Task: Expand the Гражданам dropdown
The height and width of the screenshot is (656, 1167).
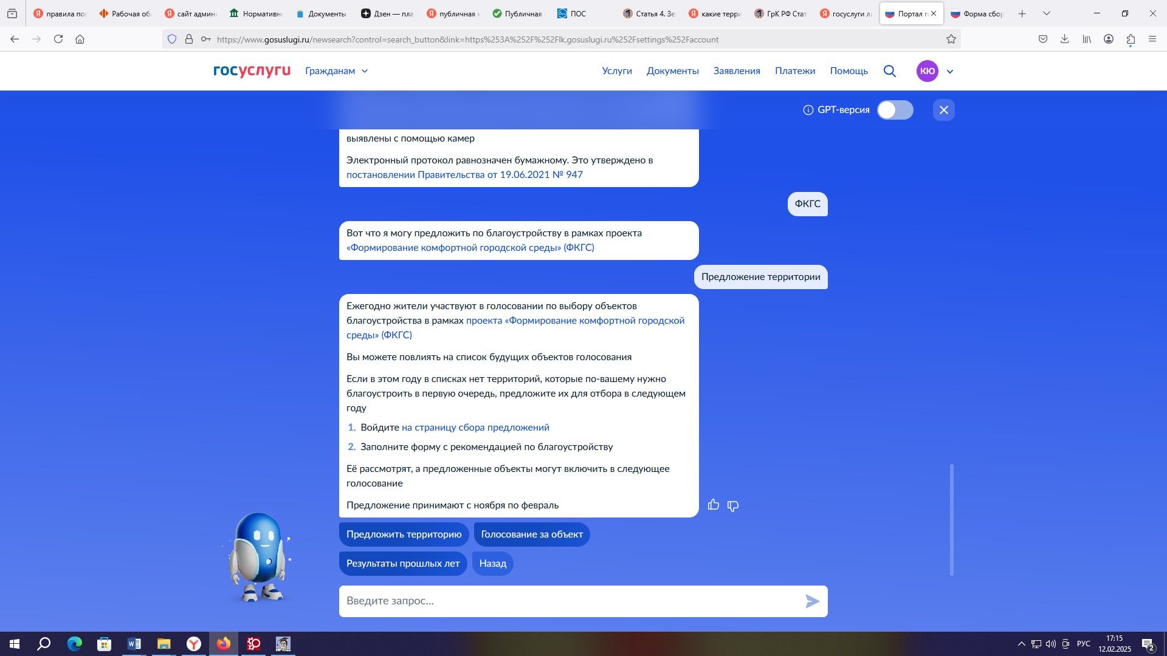Action: click(x=337, y=71)
